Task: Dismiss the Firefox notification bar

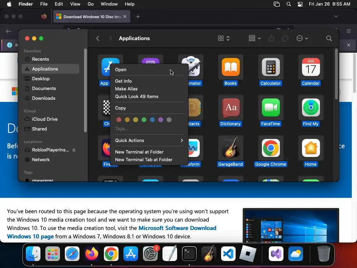Action: tap(348, 45)
